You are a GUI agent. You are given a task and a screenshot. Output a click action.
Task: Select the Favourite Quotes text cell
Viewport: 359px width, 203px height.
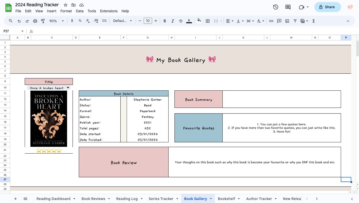tap(282, 128)
